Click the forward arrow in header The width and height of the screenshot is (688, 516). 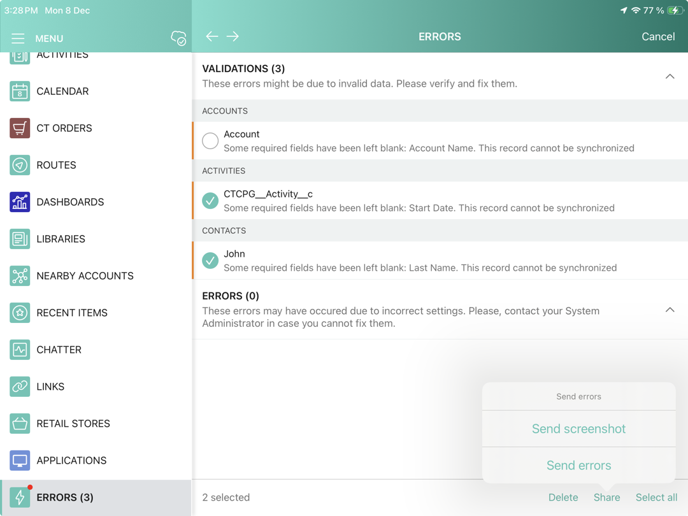233,36
